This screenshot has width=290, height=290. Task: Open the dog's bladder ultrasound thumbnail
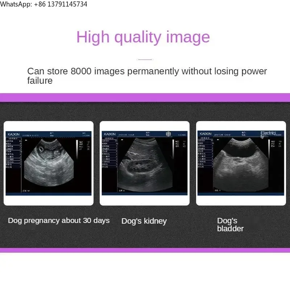click(x=241, y=163)
